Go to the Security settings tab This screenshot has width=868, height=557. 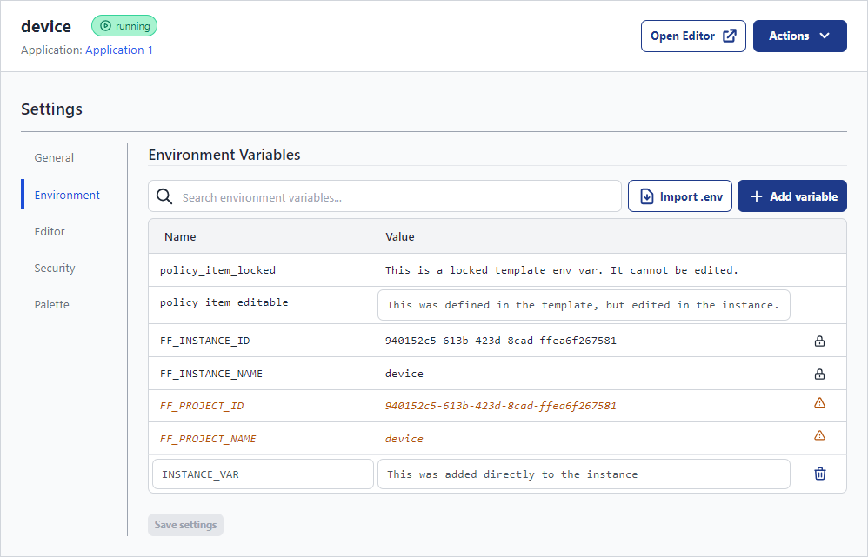click(x=55, y=269)
